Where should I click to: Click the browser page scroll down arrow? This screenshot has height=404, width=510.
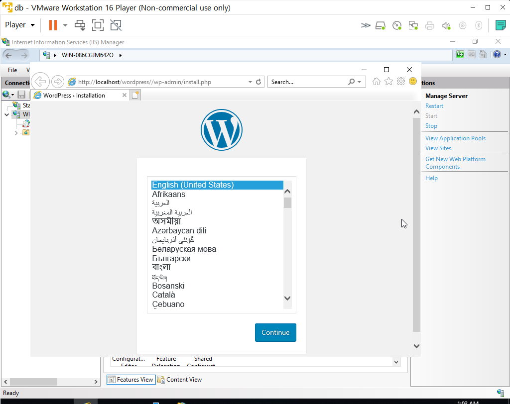tap(416, 346)
